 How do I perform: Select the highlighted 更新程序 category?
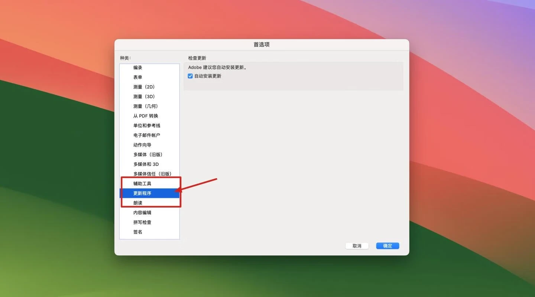(x=142, y=193)
